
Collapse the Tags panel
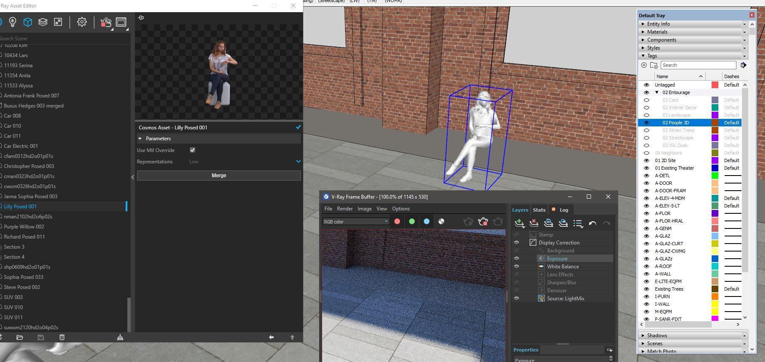click(x=643, y=56)
